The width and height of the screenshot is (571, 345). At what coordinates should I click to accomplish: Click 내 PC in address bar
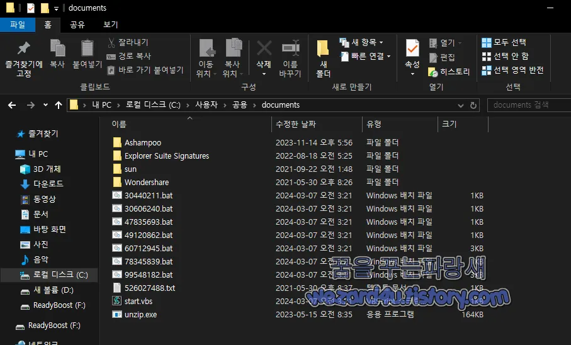pos(101,105)
